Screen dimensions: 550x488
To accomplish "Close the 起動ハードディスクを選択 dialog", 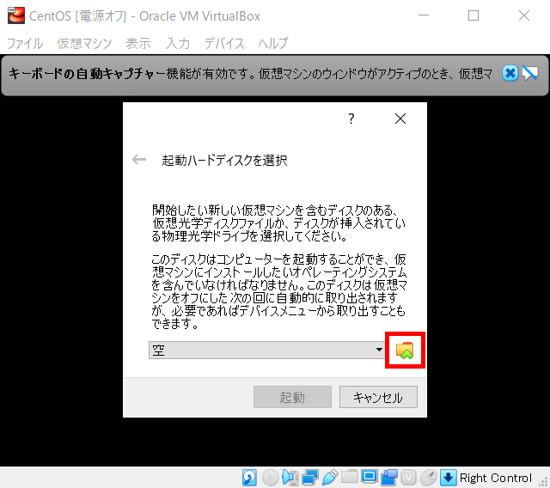I will click(400, 119).
